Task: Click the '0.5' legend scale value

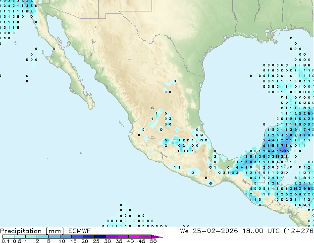Action: (17, 241)
